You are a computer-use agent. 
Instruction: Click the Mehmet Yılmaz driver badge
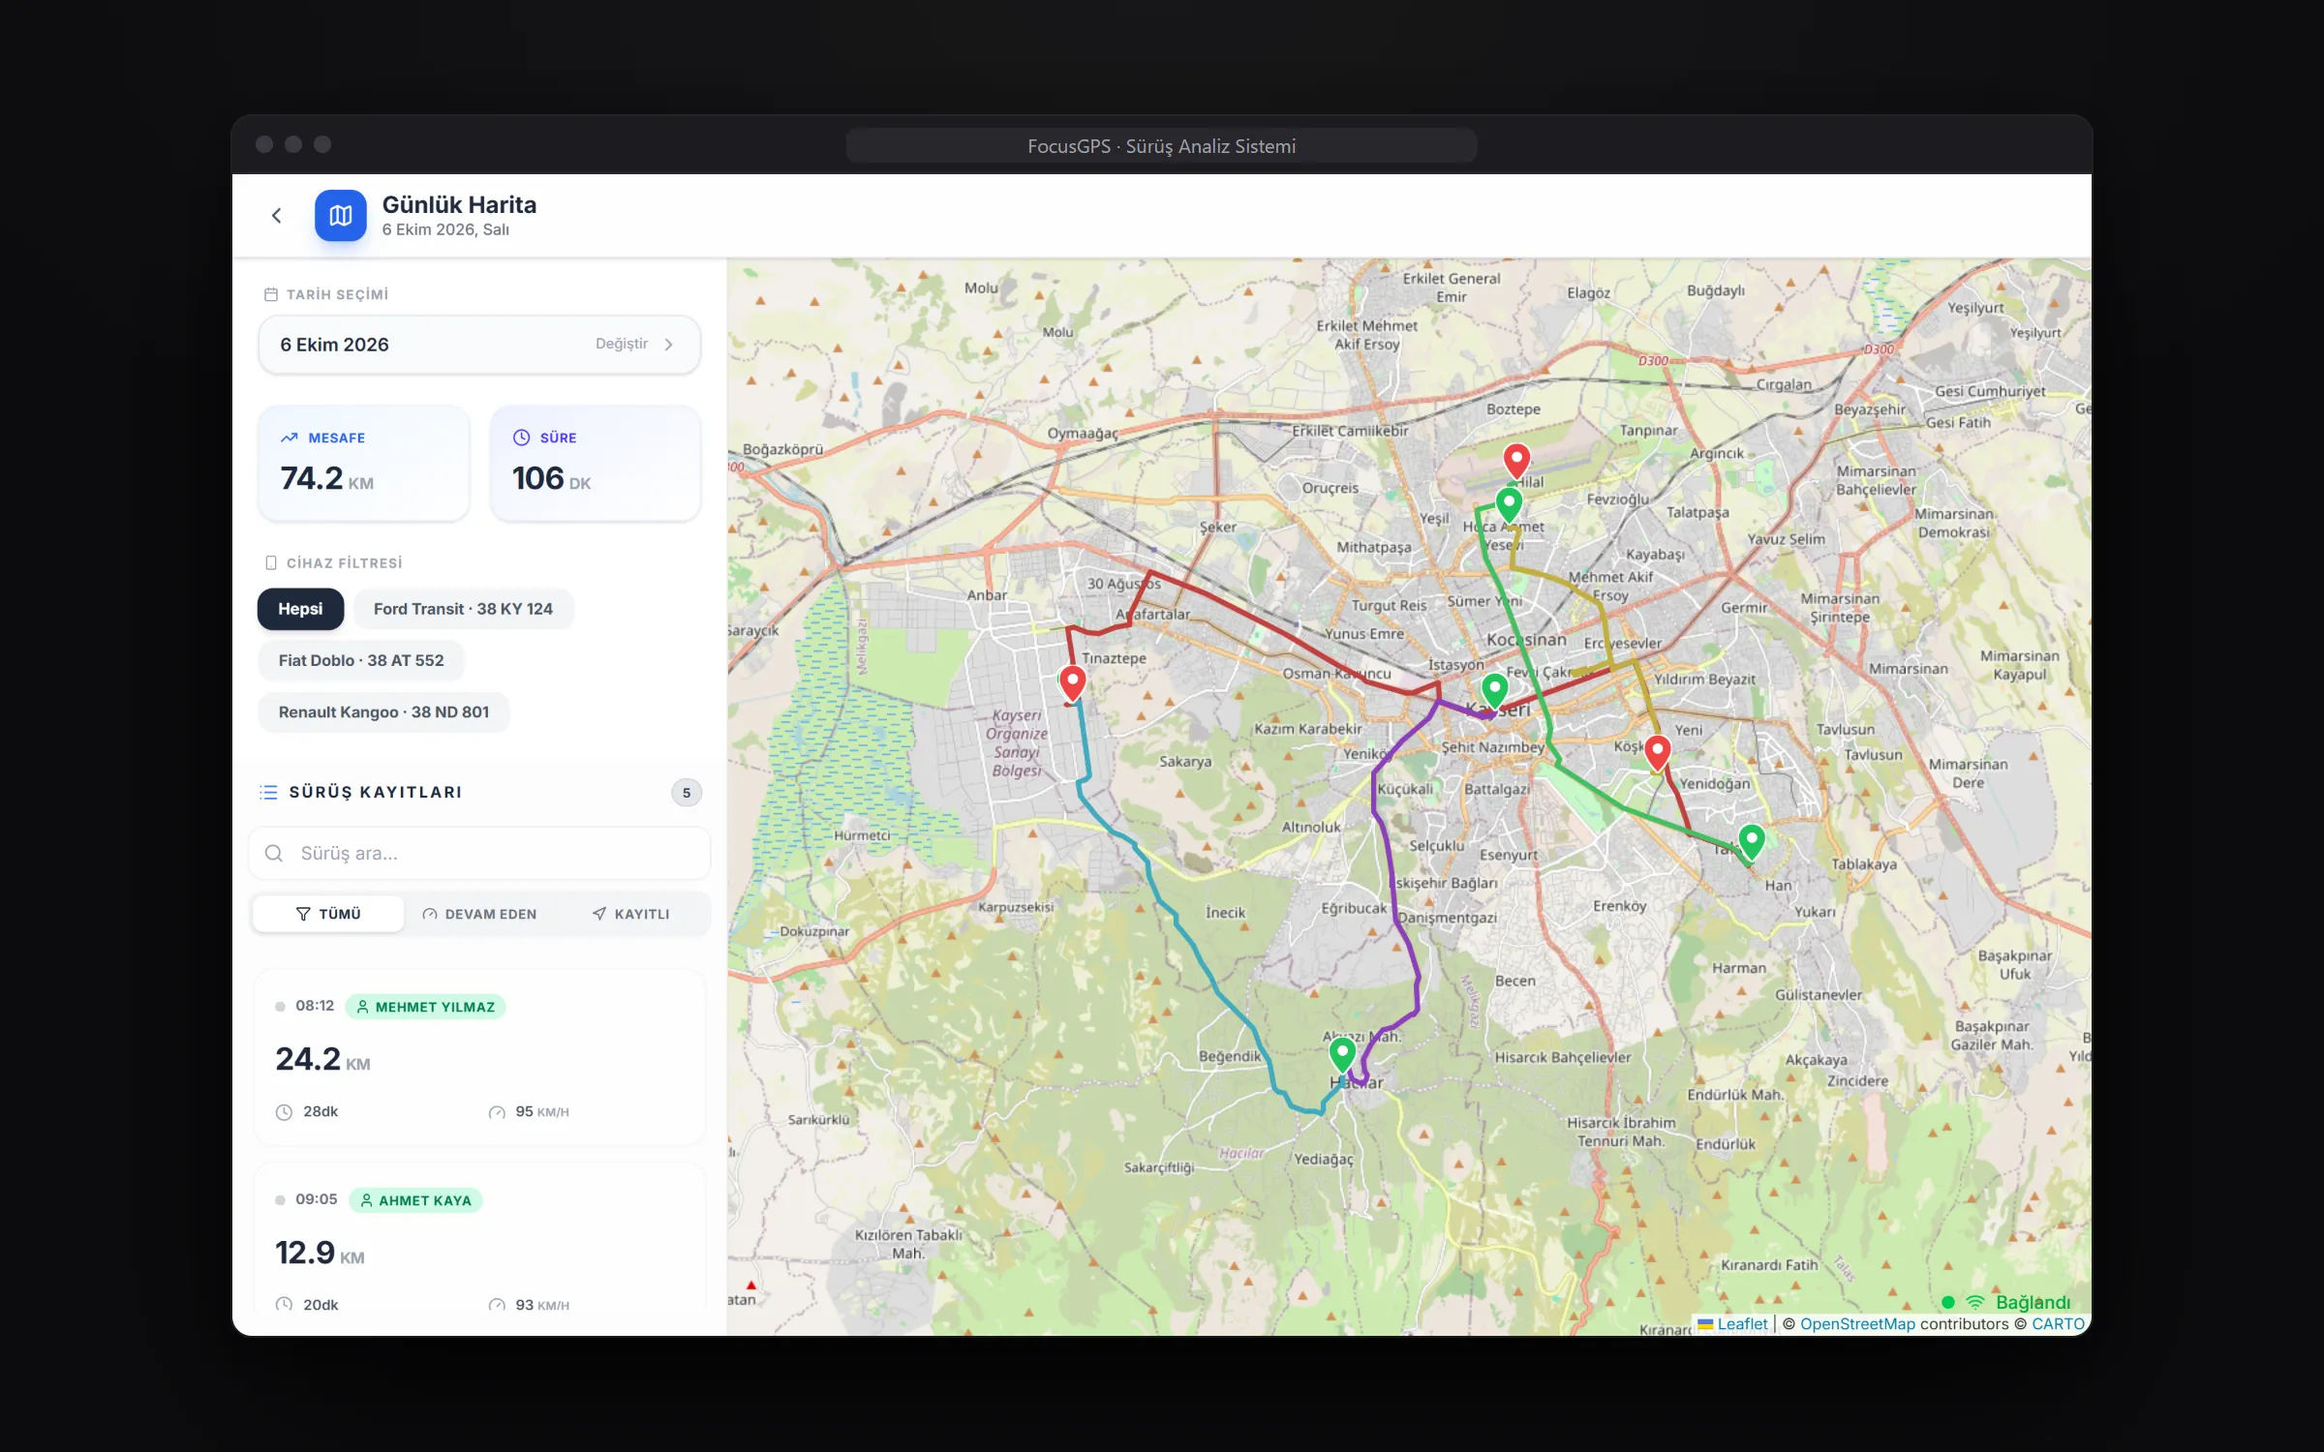(425, 1007)
